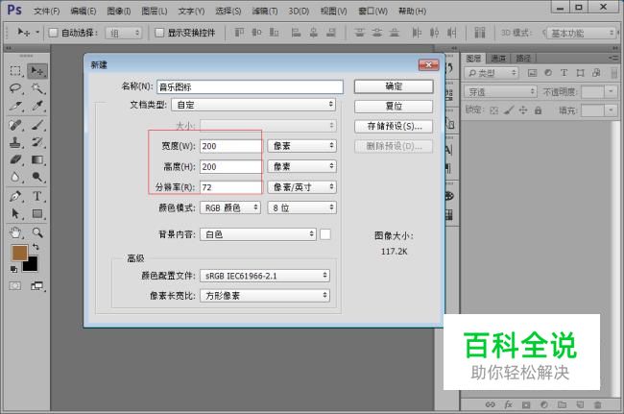Select the Pen tool
Image resolution: width=624 pixels, height=414 pixels.
coord(15,196)
